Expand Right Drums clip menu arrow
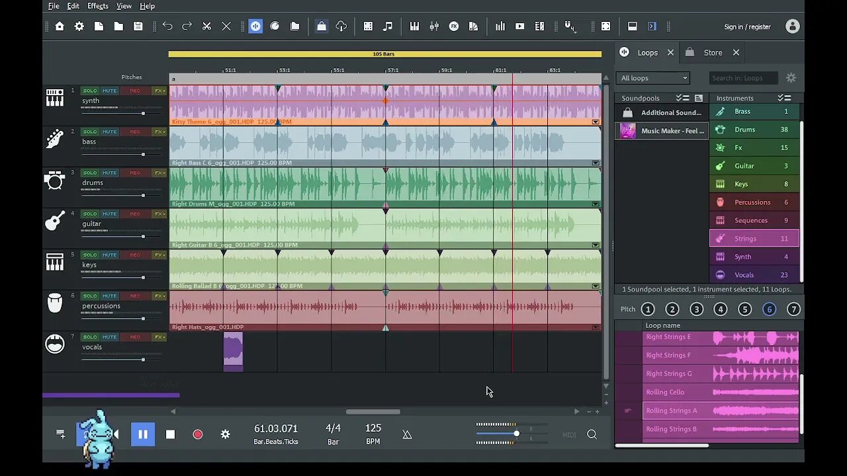Viewport: 847px width, 476px height. coord(596,204)
